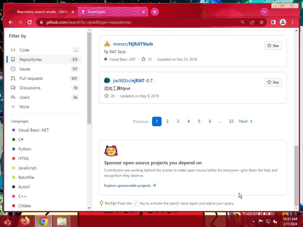Open the mwsrc/NjRATStub repository
The image size is (303, 227).
coord(133,44)
